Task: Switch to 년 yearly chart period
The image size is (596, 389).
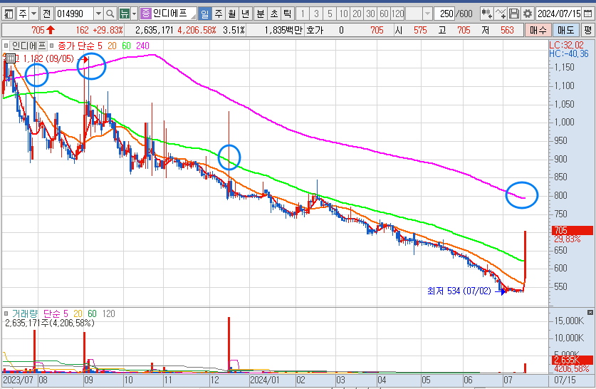Action: [x=245, y=14]
